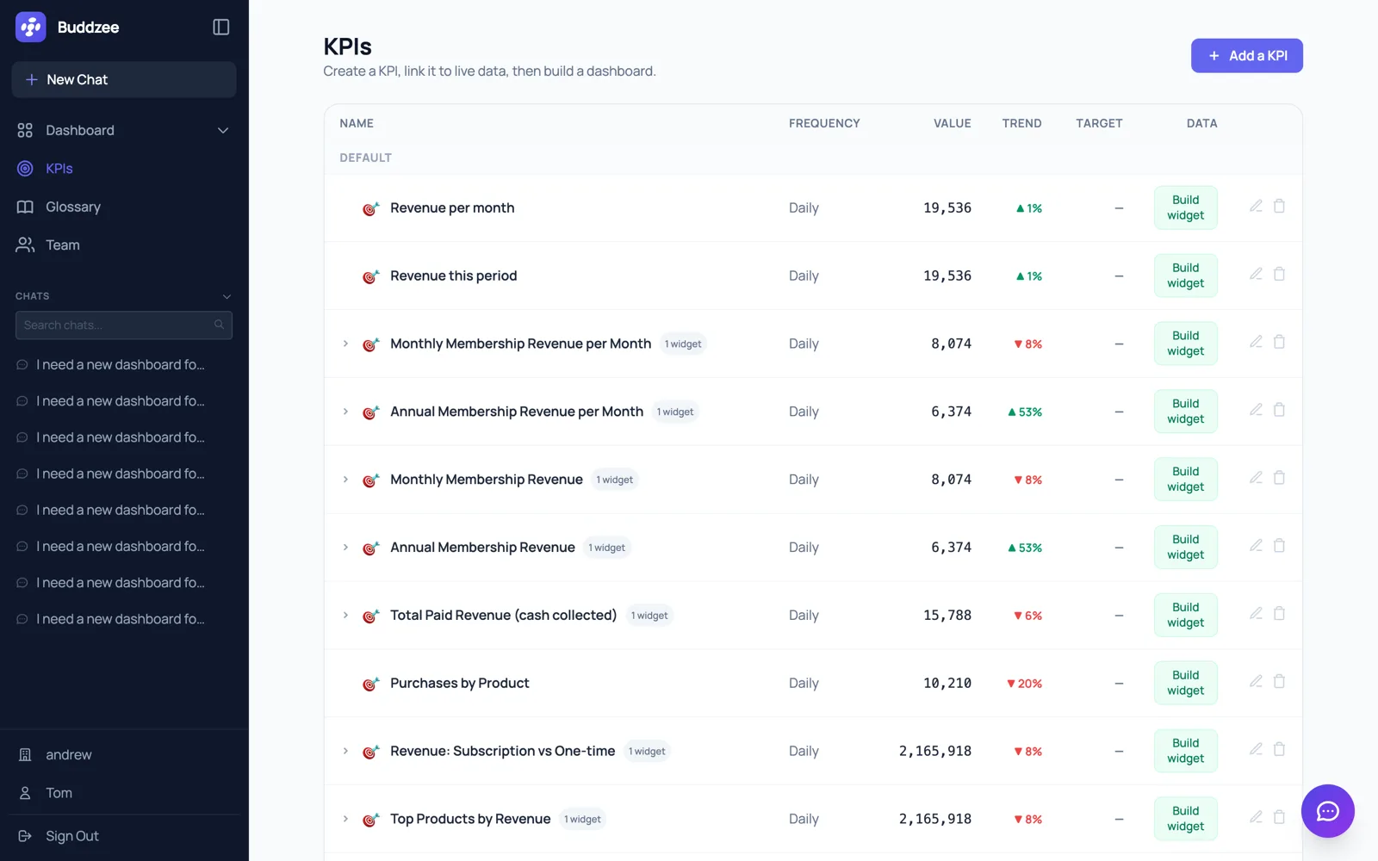Edit Total Paid Revenue KPI
Screen dimensions: 1378x861
pos(1257,614)
